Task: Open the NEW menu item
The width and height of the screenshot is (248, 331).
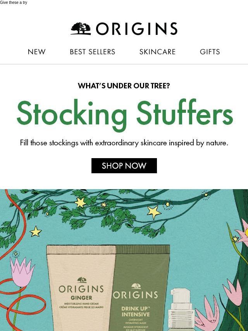Action: tap(36, 52)
